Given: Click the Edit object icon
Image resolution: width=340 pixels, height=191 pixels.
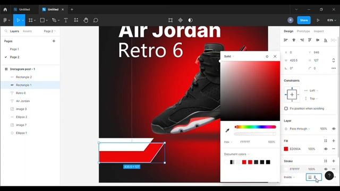Looking at the screenshot, I should tap(171, 20).
